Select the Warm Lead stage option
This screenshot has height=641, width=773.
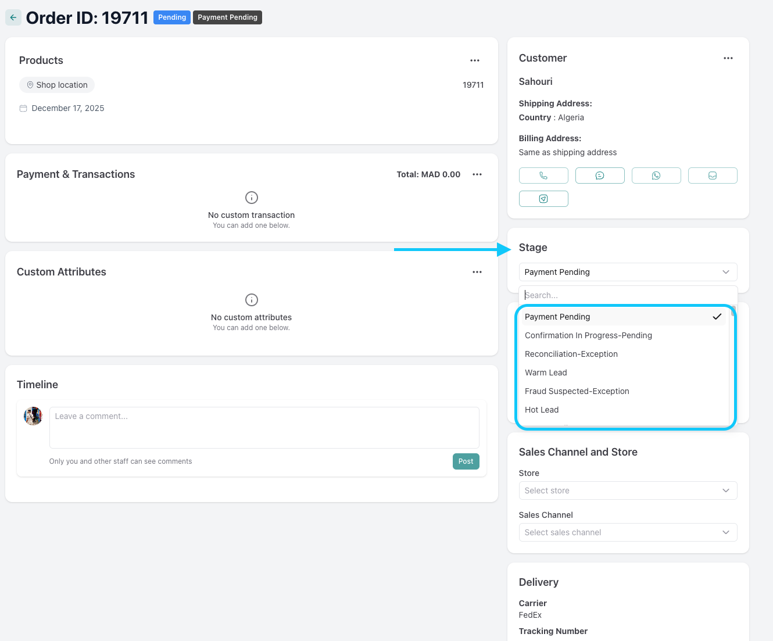click(x=546, y=373)
